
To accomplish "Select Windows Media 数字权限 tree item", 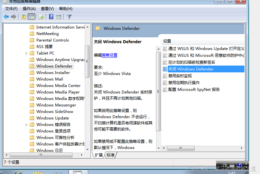I will pyautogui.click(x=60, y=98).
